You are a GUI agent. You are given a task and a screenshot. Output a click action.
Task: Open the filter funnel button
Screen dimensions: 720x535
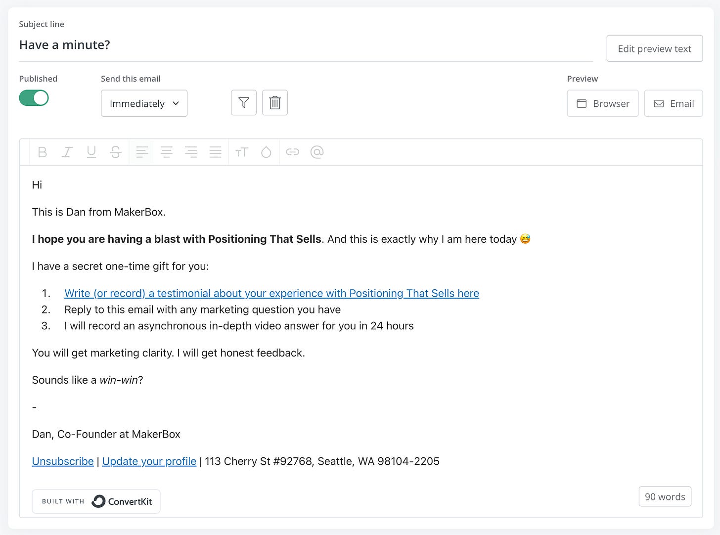coord(244,103)
